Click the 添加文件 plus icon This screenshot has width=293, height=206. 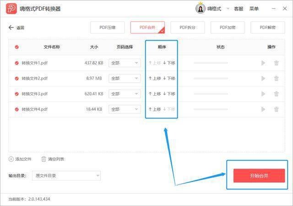coord(11,159)
